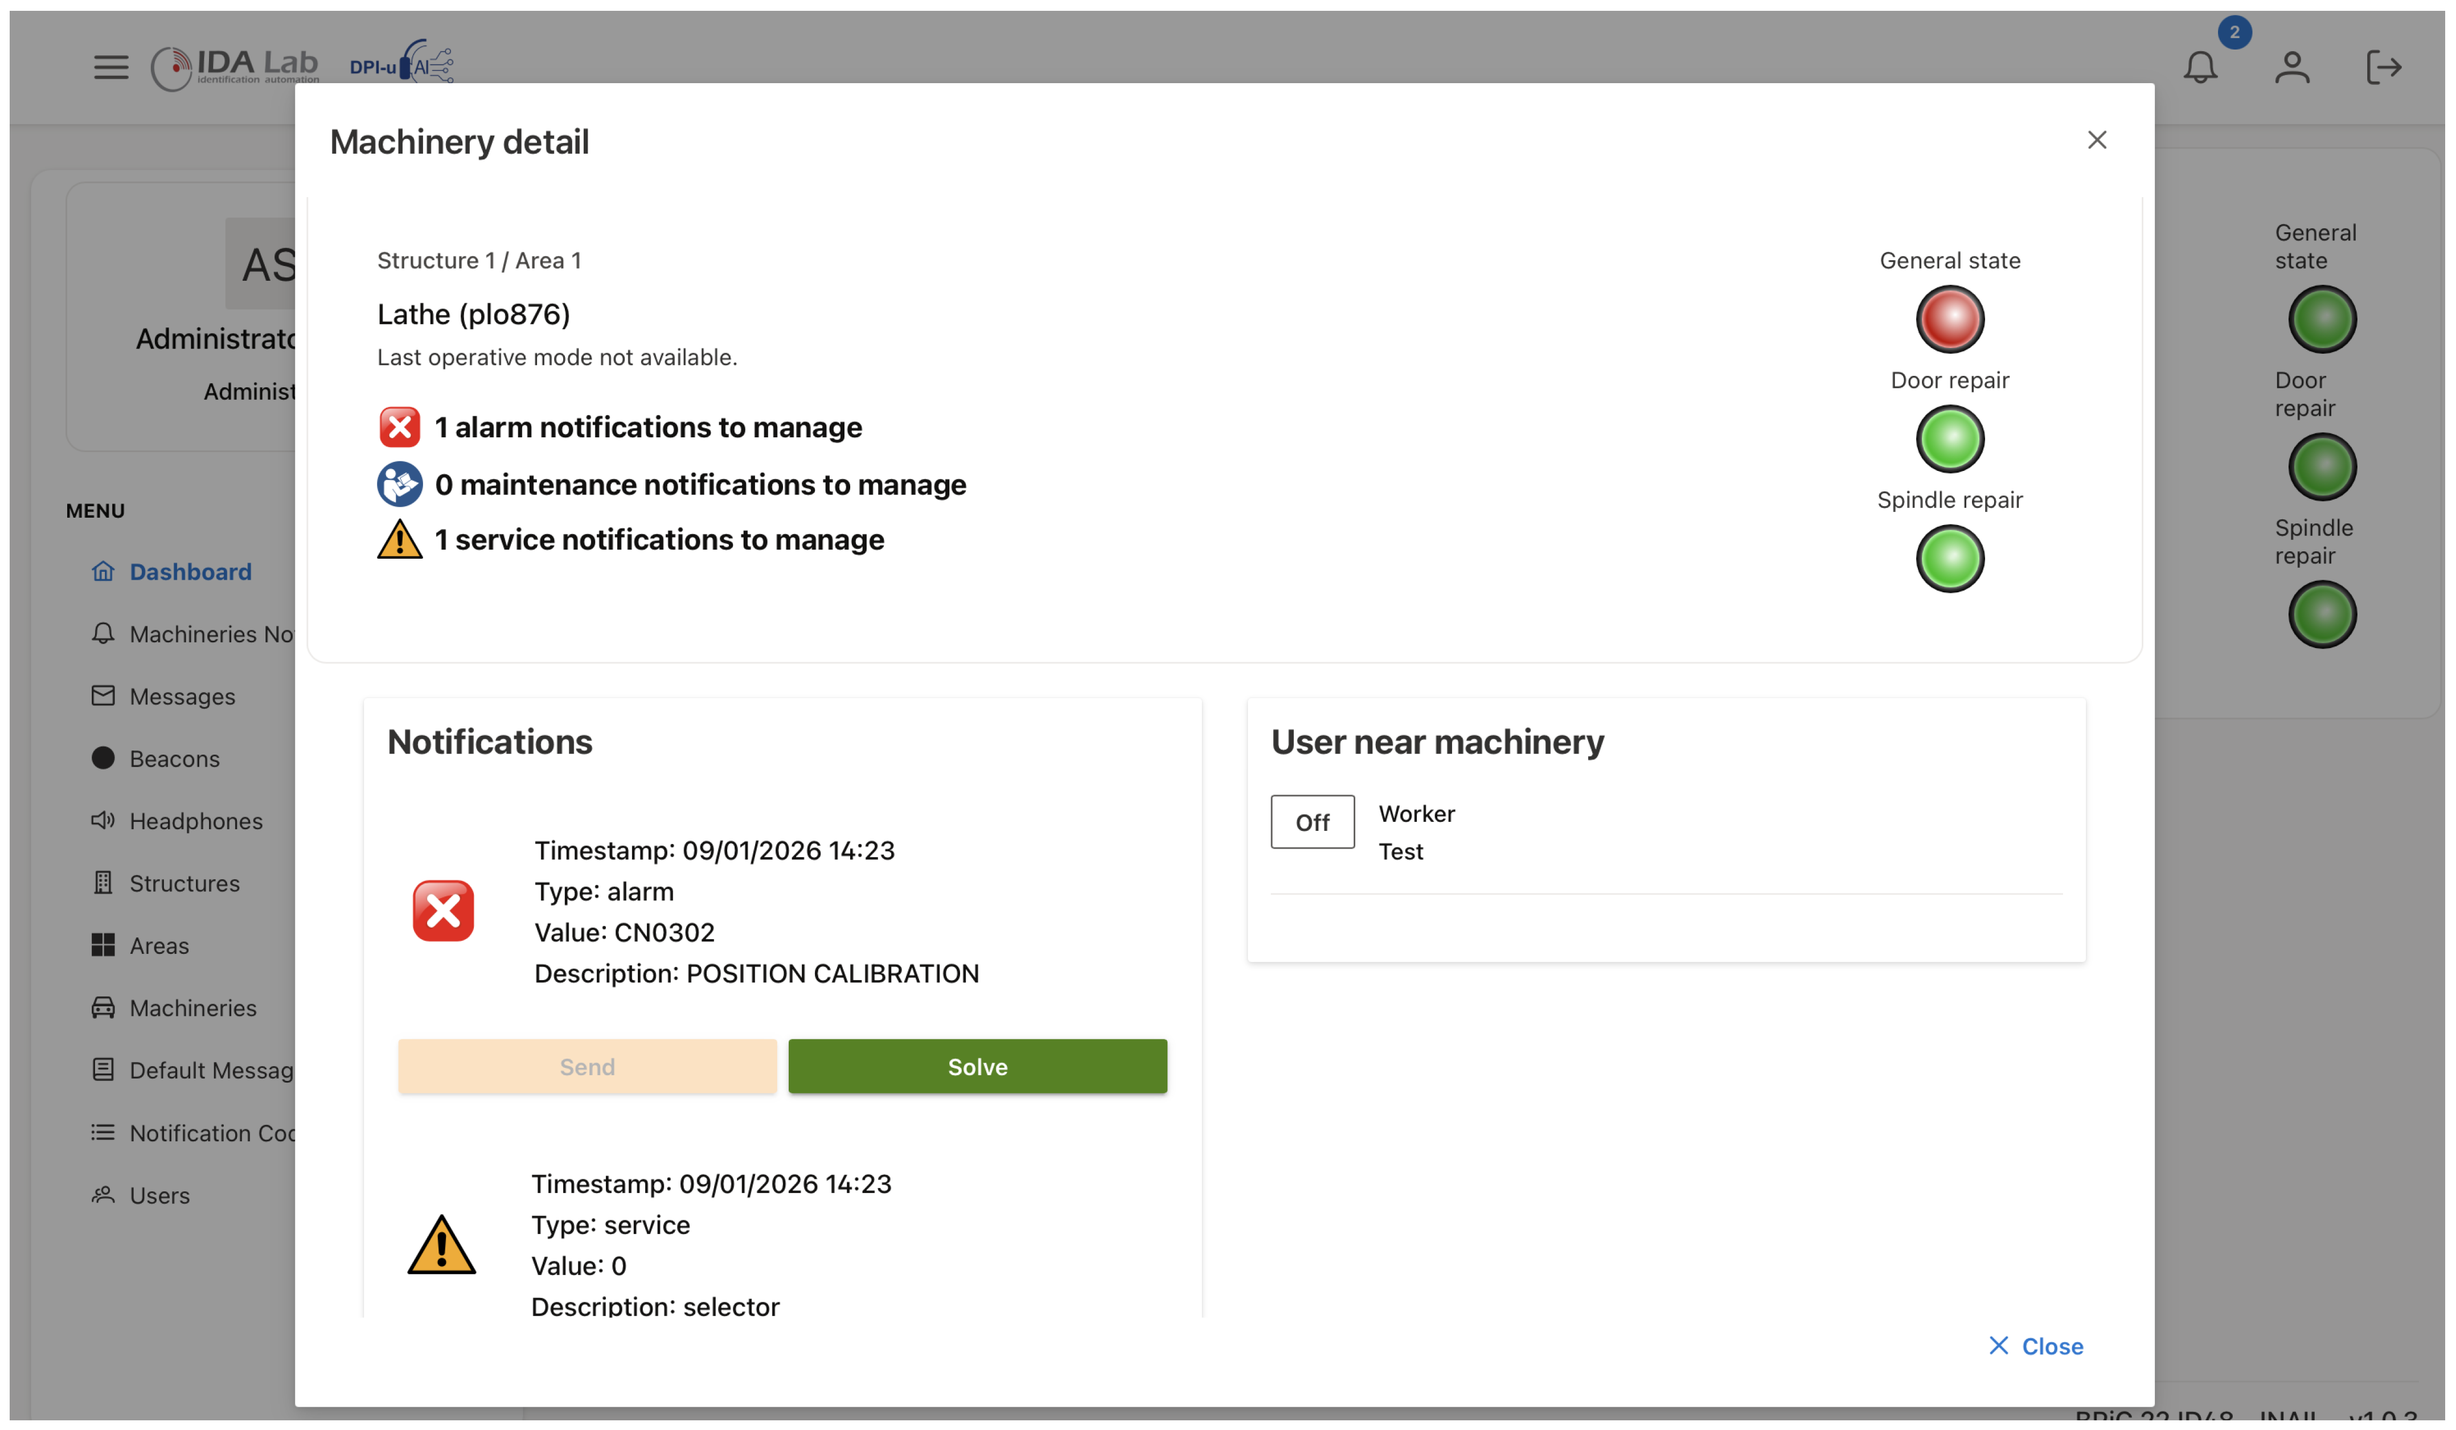Open the notifications bell icon
This screenshot has height=1430, width=2456.
[x=2200, y=67]
